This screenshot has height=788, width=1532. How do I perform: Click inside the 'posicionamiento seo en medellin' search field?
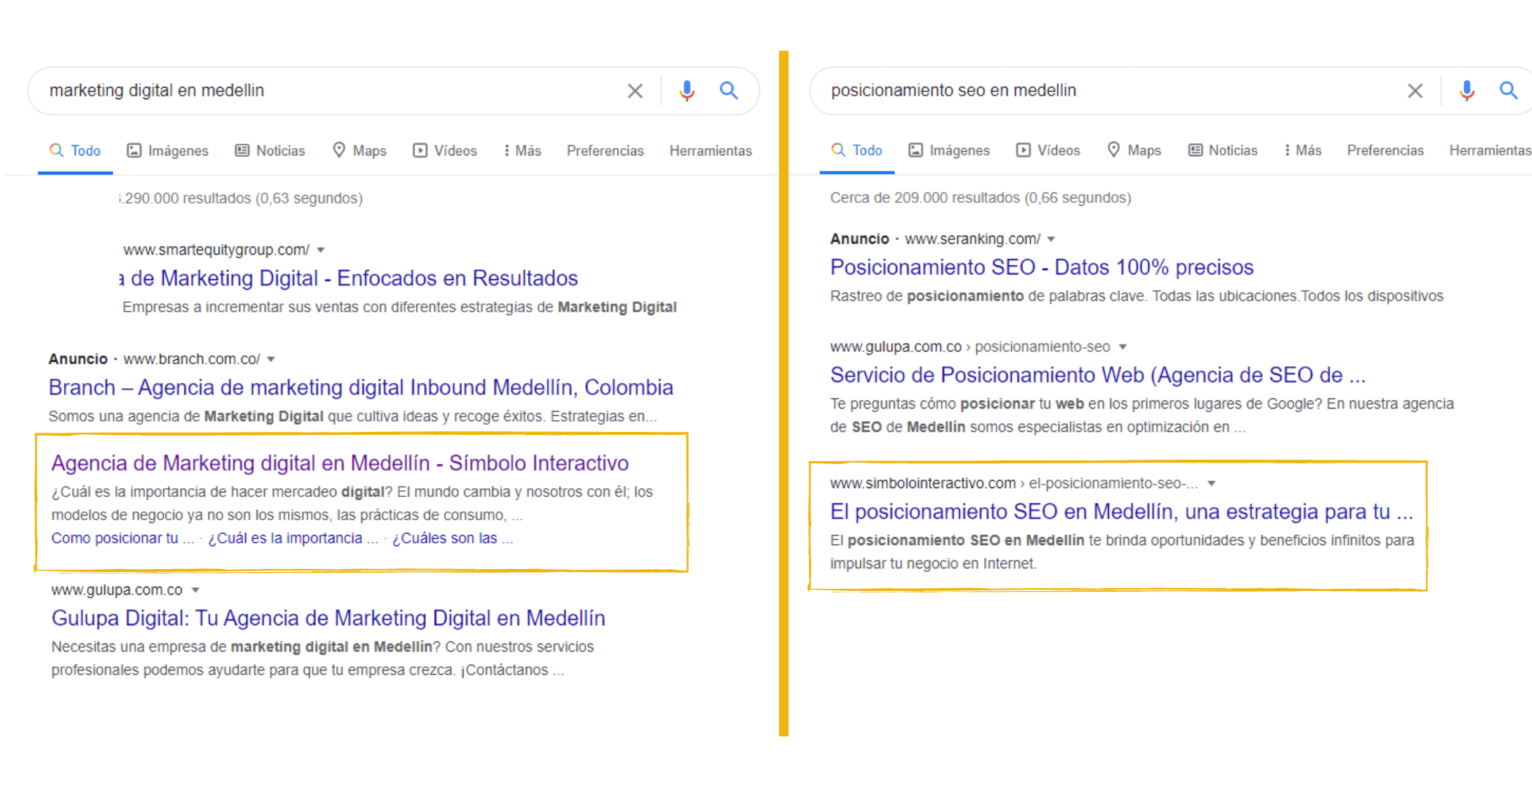[x=1094, y=90]
